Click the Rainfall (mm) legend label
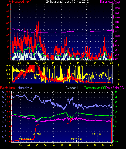This screenshot has height=149, width=126. pyautogui.click(x=8, y=88)
